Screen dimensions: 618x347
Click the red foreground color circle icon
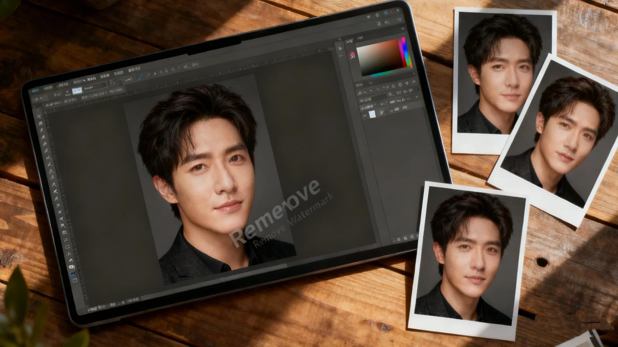(352, 55)
